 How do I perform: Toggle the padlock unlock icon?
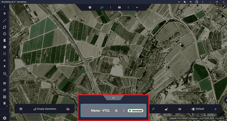(x=166, y=109)
